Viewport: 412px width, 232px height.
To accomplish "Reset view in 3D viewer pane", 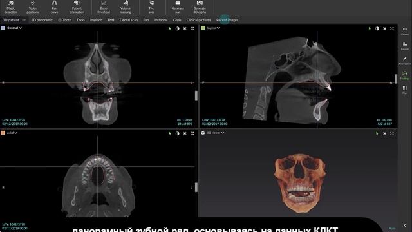I will click(385, 133).
